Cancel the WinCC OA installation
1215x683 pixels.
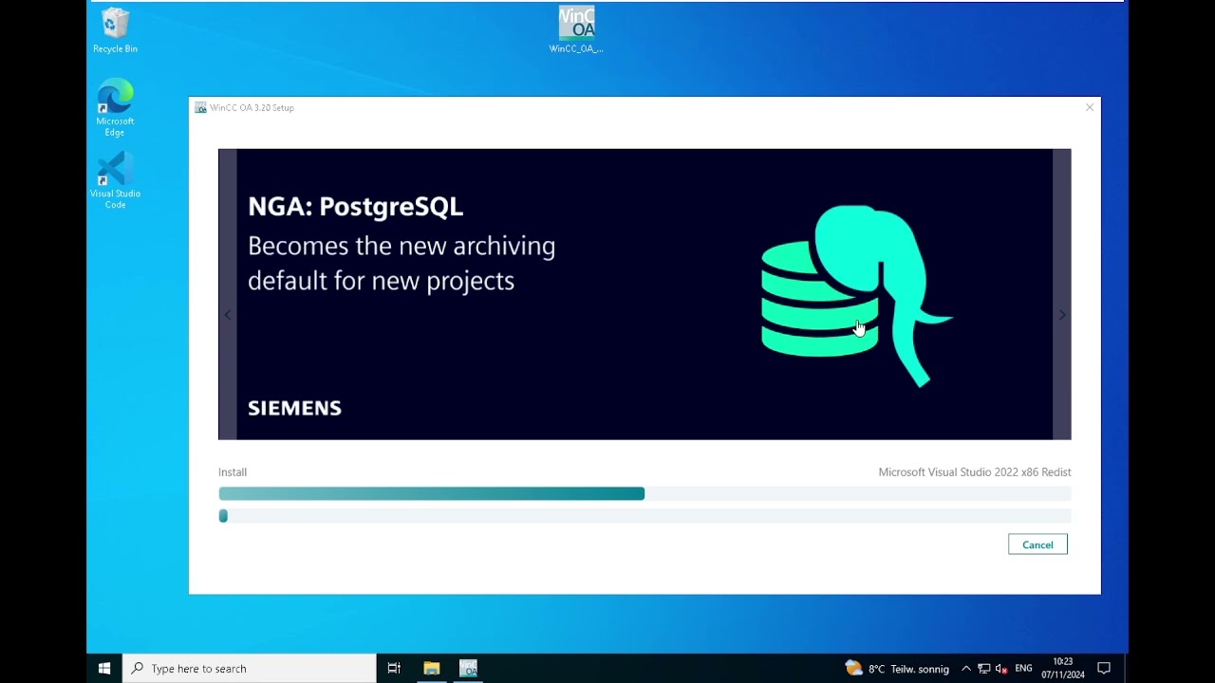[x=1037, y=545]
